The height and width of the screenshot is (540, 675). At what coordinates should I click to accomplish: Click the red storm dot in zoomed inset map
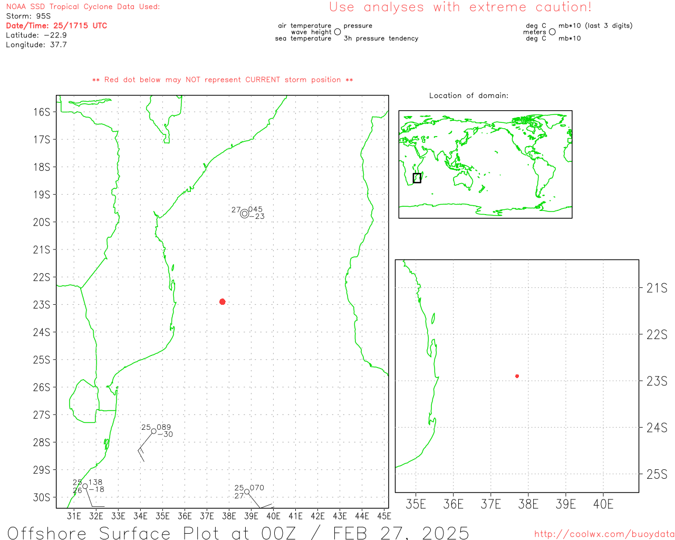[517, 376]
